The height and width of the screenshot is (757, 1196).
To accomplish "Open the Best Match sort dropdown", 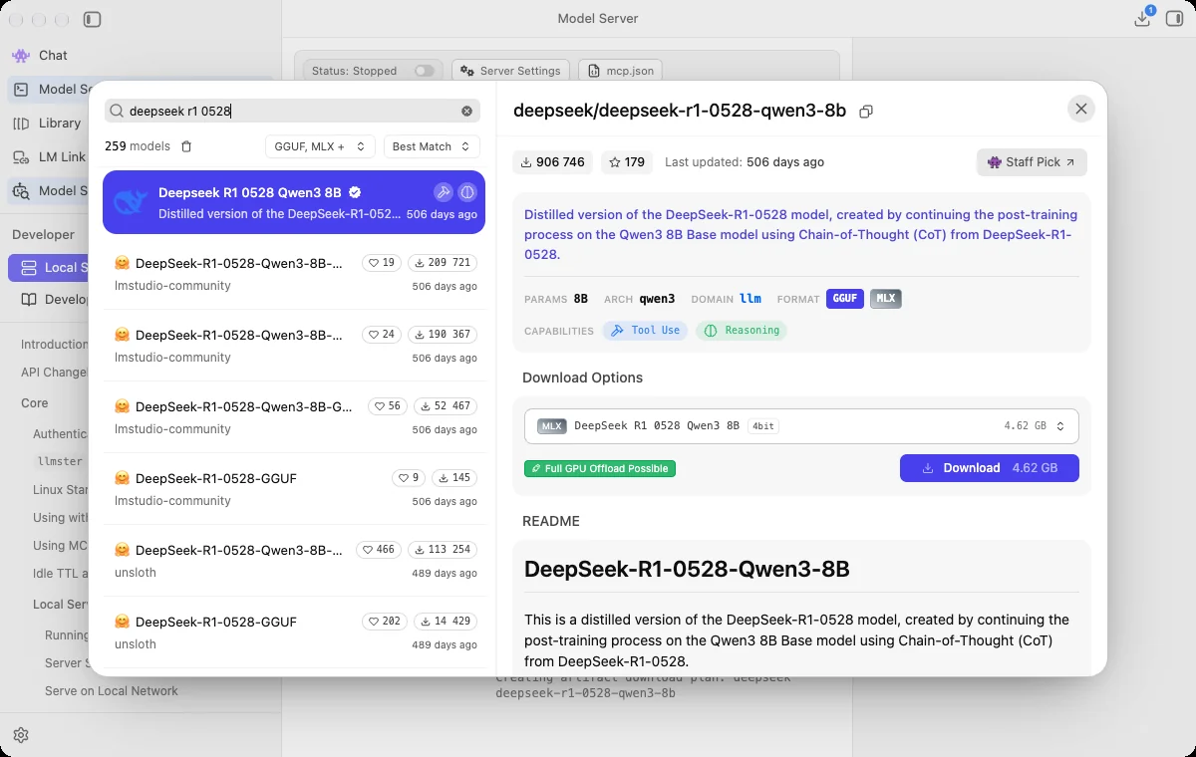I will (432, 146).
